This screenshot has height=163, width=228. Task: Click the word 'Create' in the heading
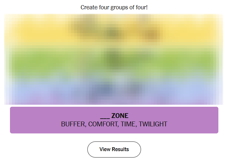pyautogui.click(x=89, y=7)
